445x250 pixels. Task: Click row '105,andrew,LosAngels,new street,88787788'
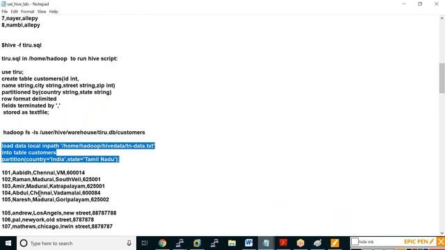point(59,213)
